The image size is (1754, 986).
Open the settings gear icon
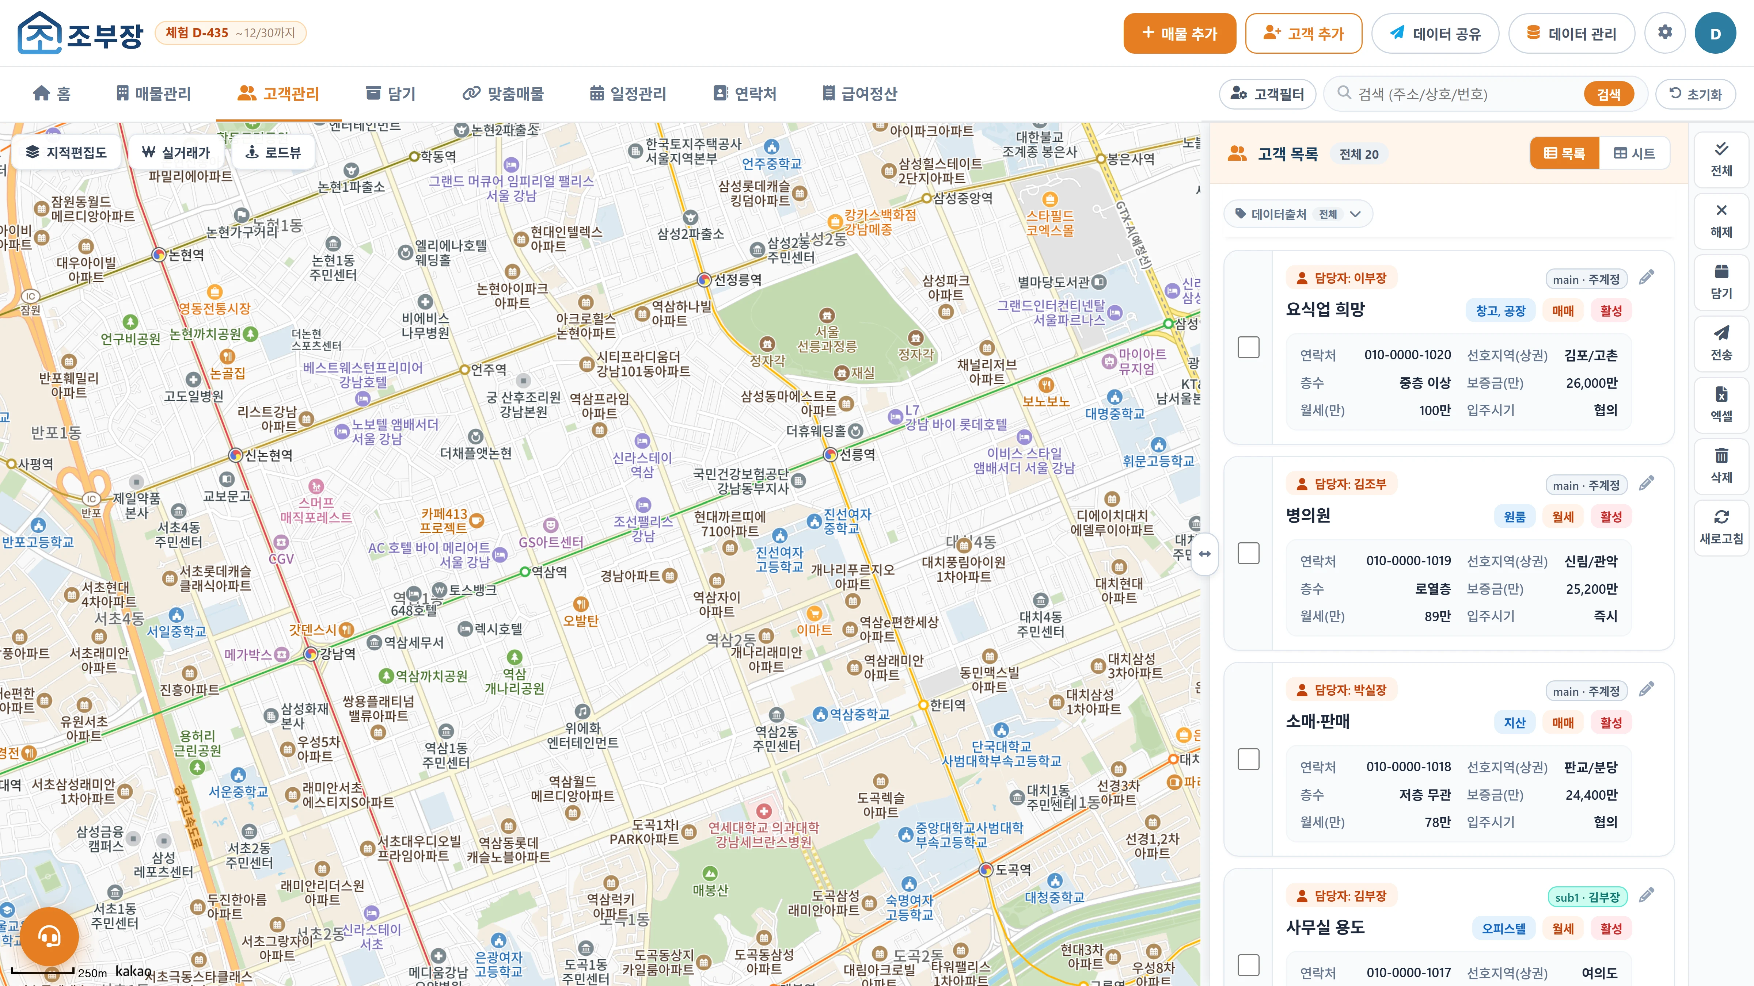(1664, 33)
